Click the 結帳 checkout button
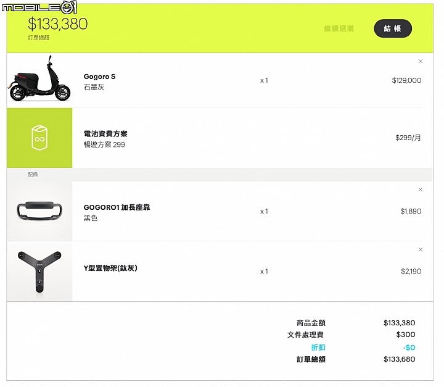The image size is (444, 387). 393,28
